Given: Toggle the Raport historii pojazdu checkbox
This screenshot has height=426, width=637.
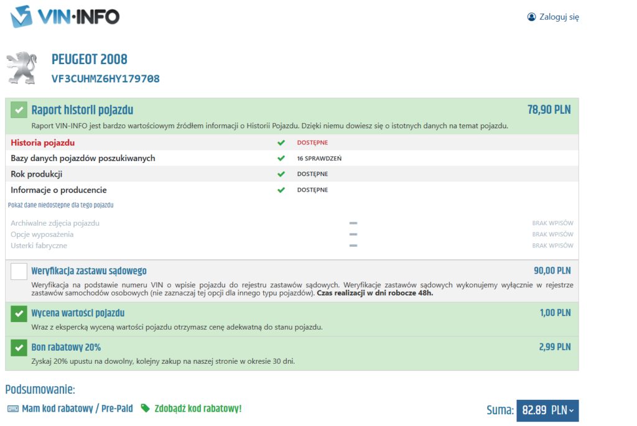Looking at the screenshot, I should [19, 111].
